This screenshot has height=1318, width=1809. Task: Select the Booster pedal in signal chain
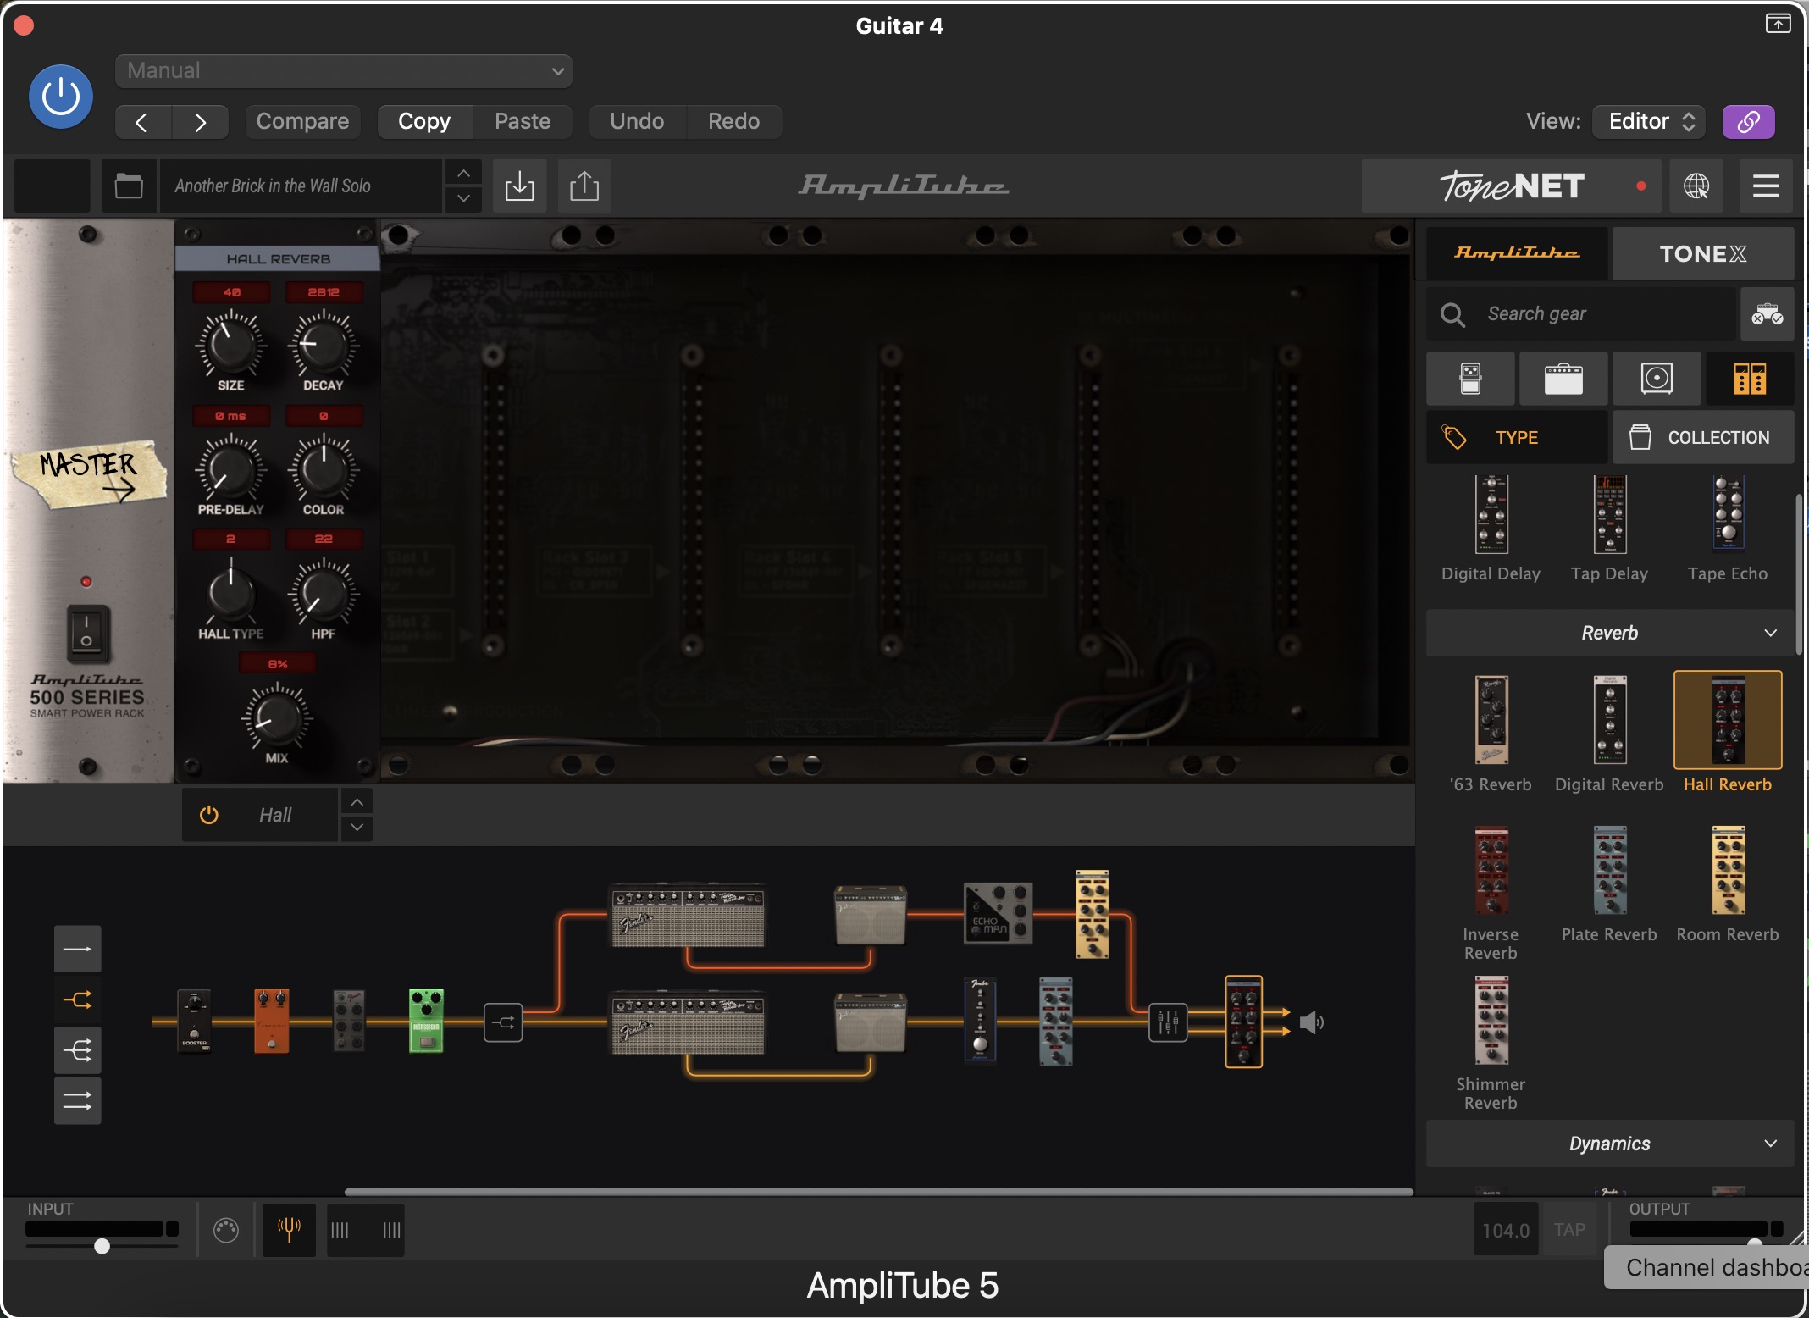(x=194, y=1021)
